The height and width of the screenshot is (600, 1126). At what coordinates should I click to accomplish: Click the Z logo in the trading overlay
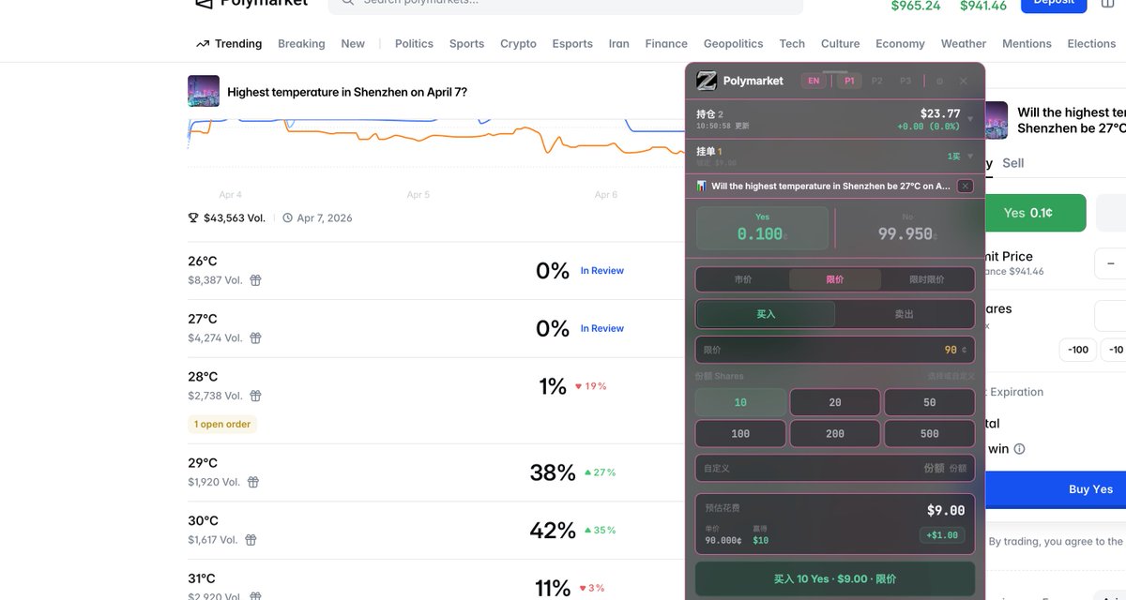(707, 81)
